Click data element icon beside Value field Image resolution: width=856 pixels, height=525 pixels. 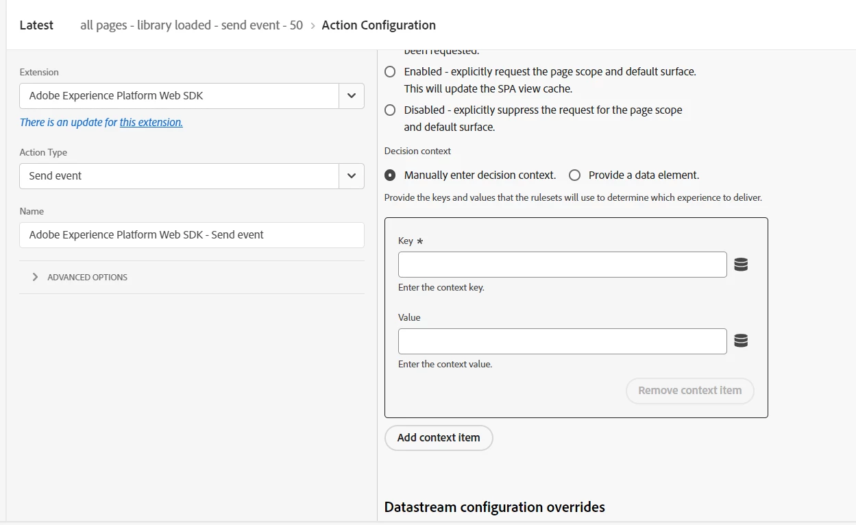pyautogui.click(x=741, y=341)
